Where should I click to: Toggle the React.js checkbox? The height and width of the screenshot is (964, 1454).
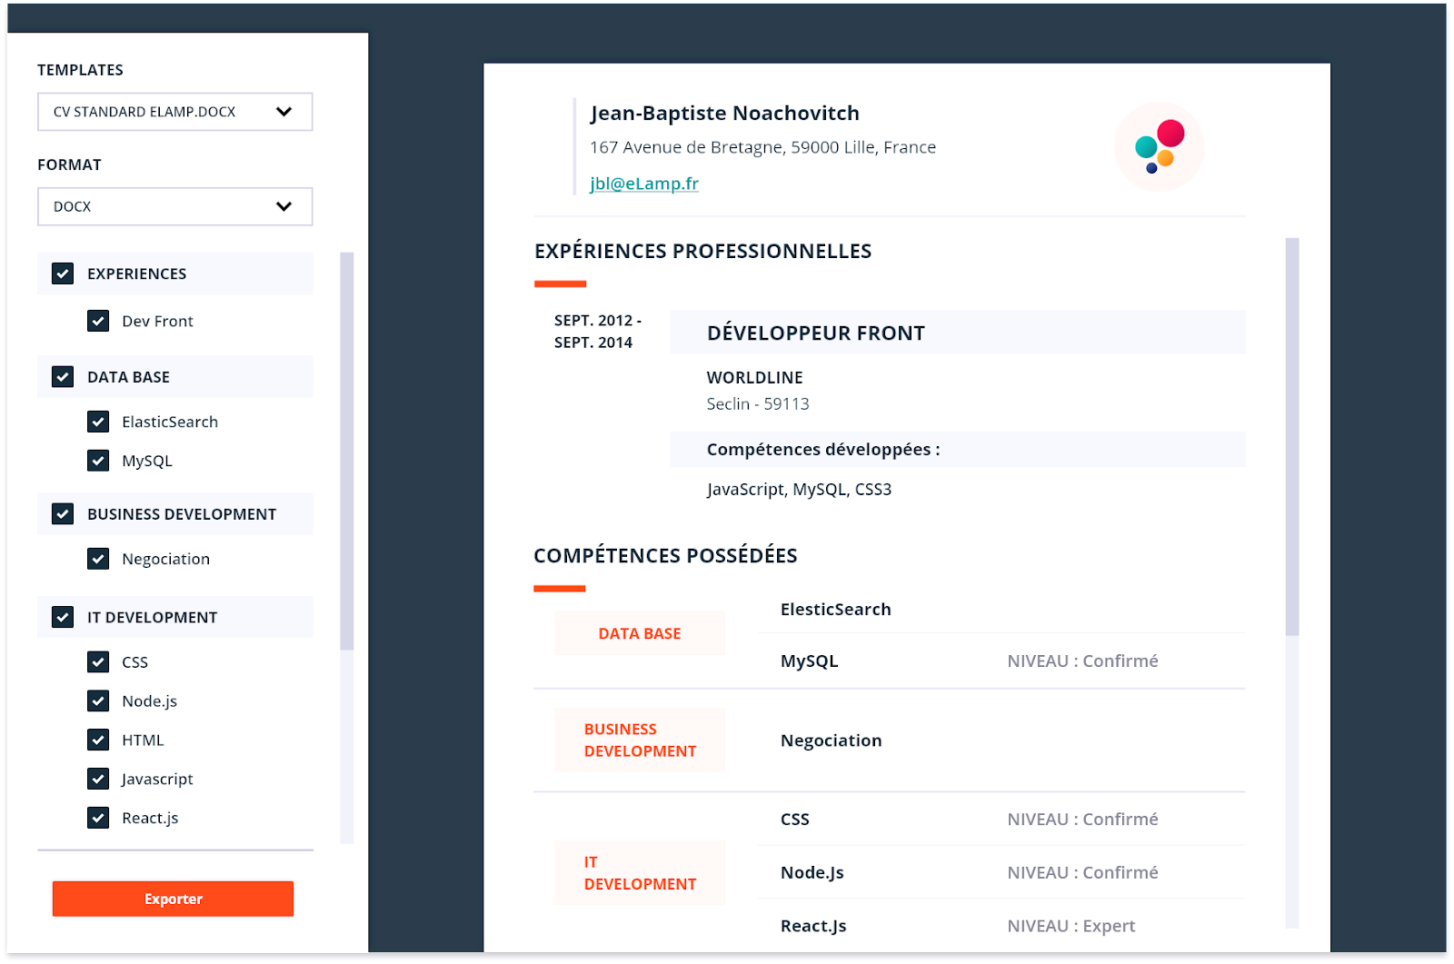[x=98, y=818]
